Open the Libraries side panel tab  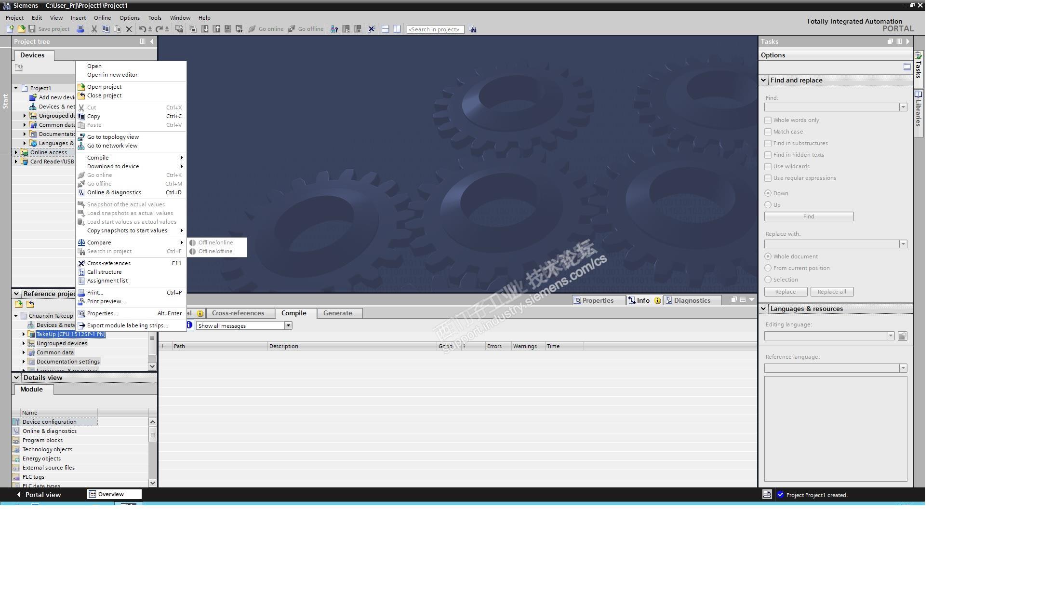(x=918, y=113)
